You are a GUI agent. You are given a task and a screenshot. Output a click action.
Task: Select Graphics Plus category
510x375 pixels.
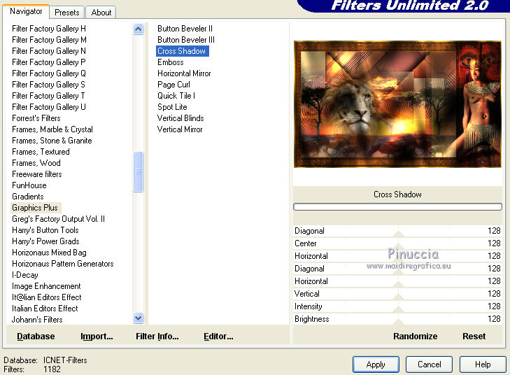click(35, 208)
